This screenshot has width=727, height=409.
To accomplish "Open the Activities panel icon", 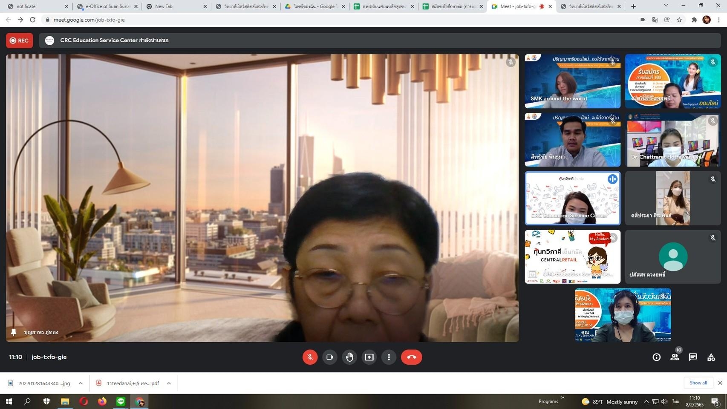I will 711,357.
